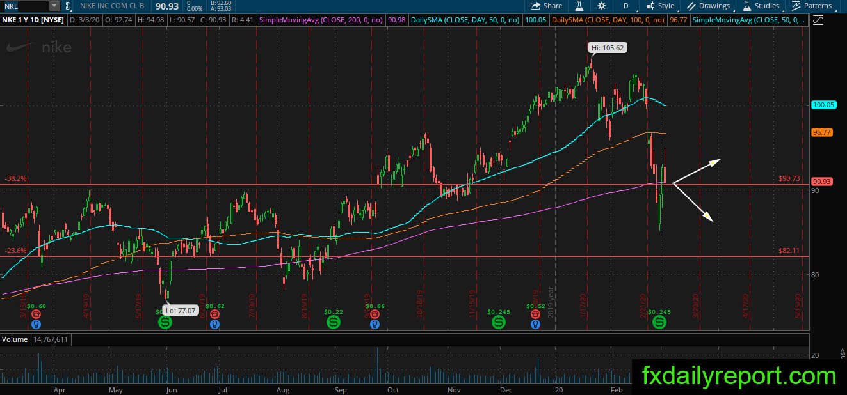The height and width of the screenshot is (395, 847).
Task: Click the Aug label on time axis
Action: [282, 389]
